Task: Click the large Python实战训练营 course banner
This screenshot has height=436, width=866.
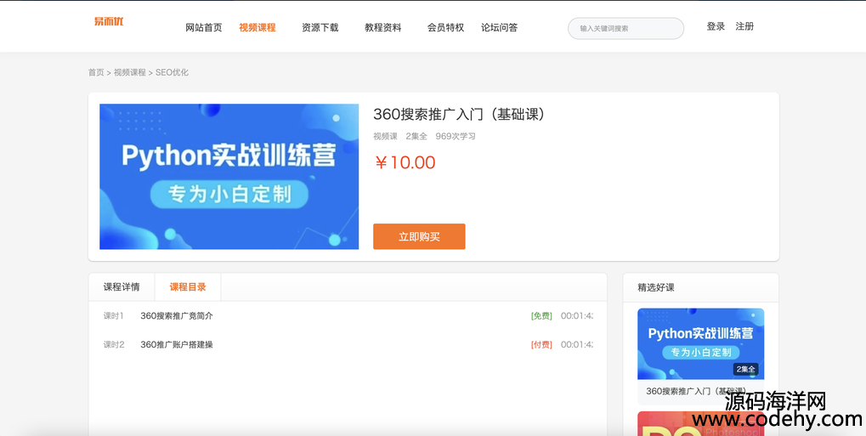Action: (x=229, y=176)
